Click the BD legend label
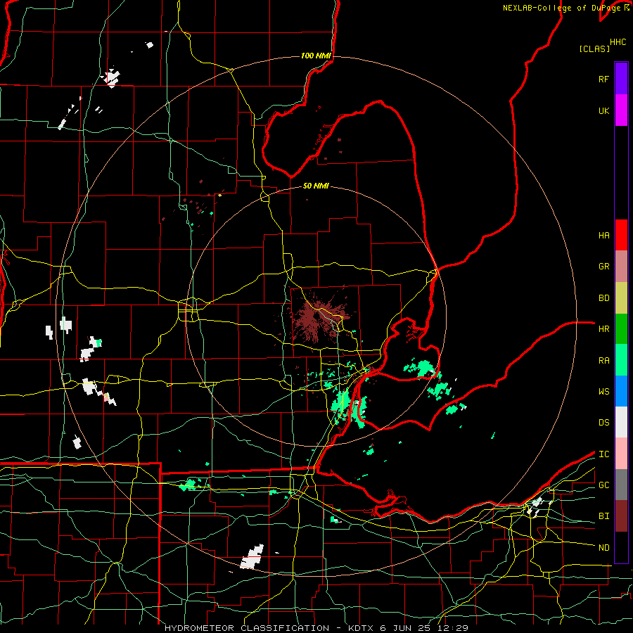633x633 pixels. pyautogui.click(x=603, y=298)
